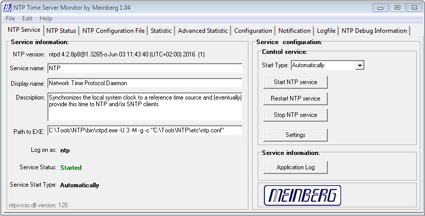This screenshot has width=425, height=216.
Task: Switch to the NTP Status tab
Action: tap(61, 31)
